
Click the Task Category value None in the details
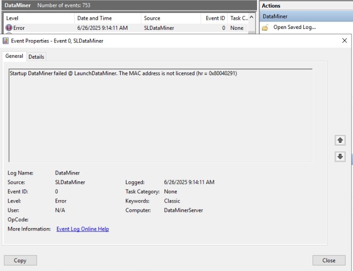170,191
